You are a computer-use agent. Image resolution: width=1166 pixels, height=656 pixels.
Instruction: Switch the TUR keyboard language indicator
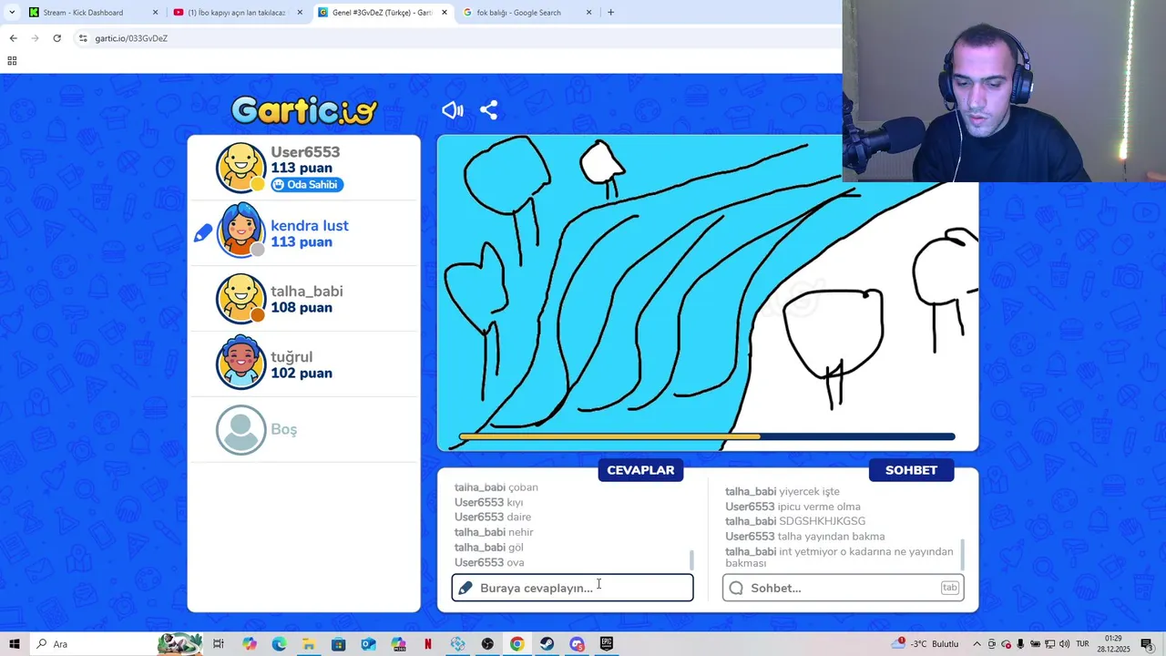(x=1083, y=644)
